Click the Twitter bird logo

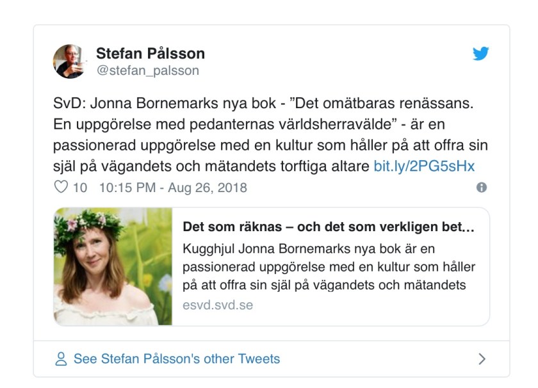click(x=480, y=54)
